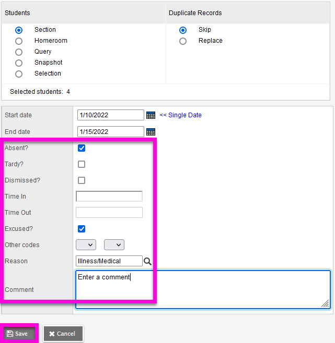The width and height of the screenshot is (335, 343).
Task: Click into the Start date field
Action: 111,115
